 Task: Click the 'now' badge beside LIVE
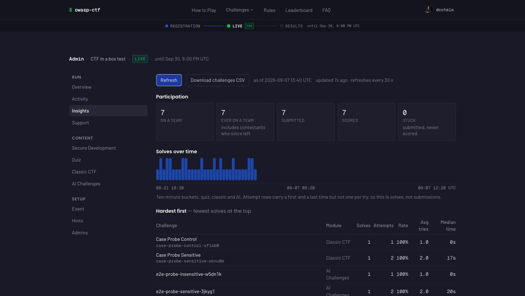pos(249,26)
